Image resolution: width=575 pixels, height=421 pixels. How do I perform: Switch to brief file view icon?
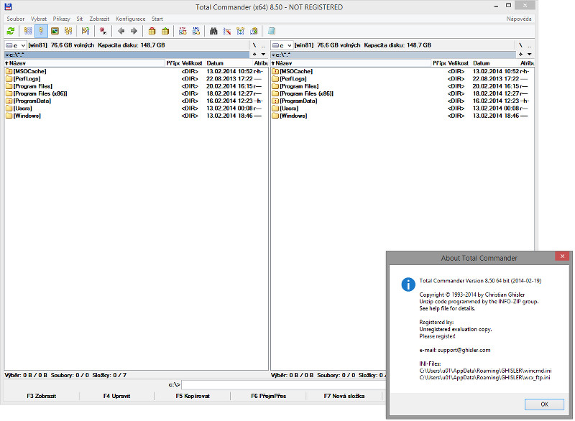(x=28, y=31)
